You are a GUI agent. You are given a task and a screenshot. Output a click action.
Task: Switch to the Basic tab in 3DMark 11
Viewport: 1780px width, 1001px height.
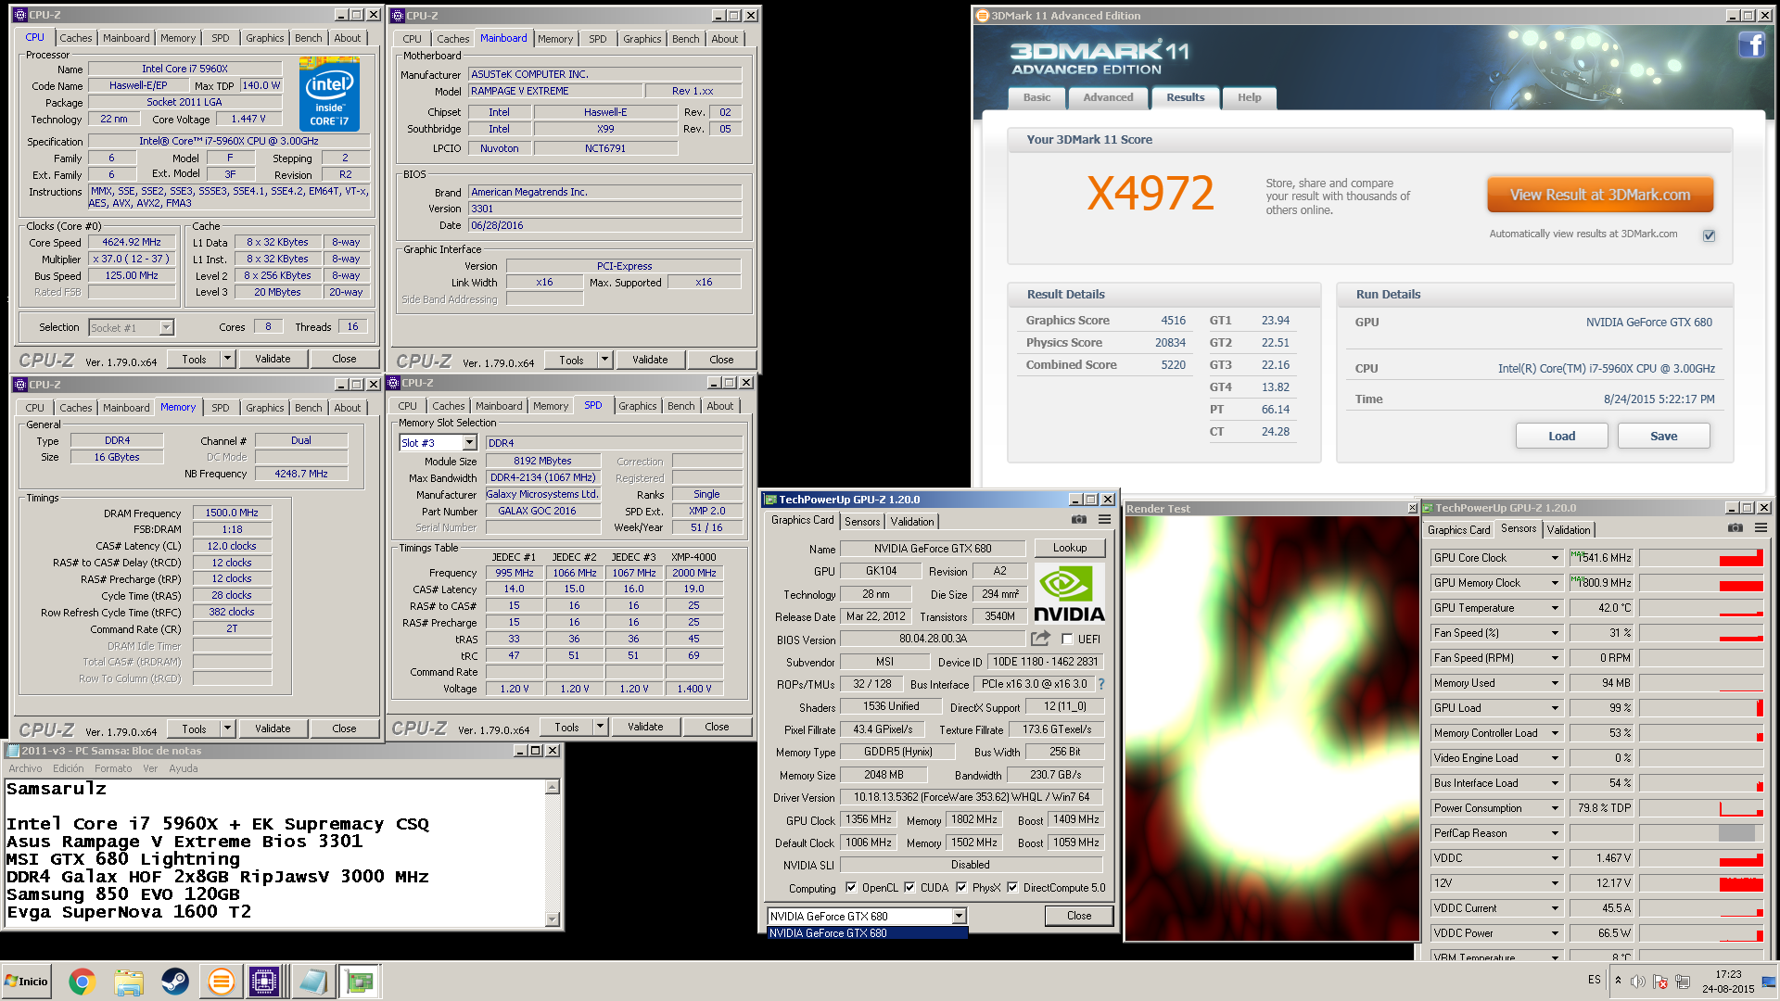1036,97
